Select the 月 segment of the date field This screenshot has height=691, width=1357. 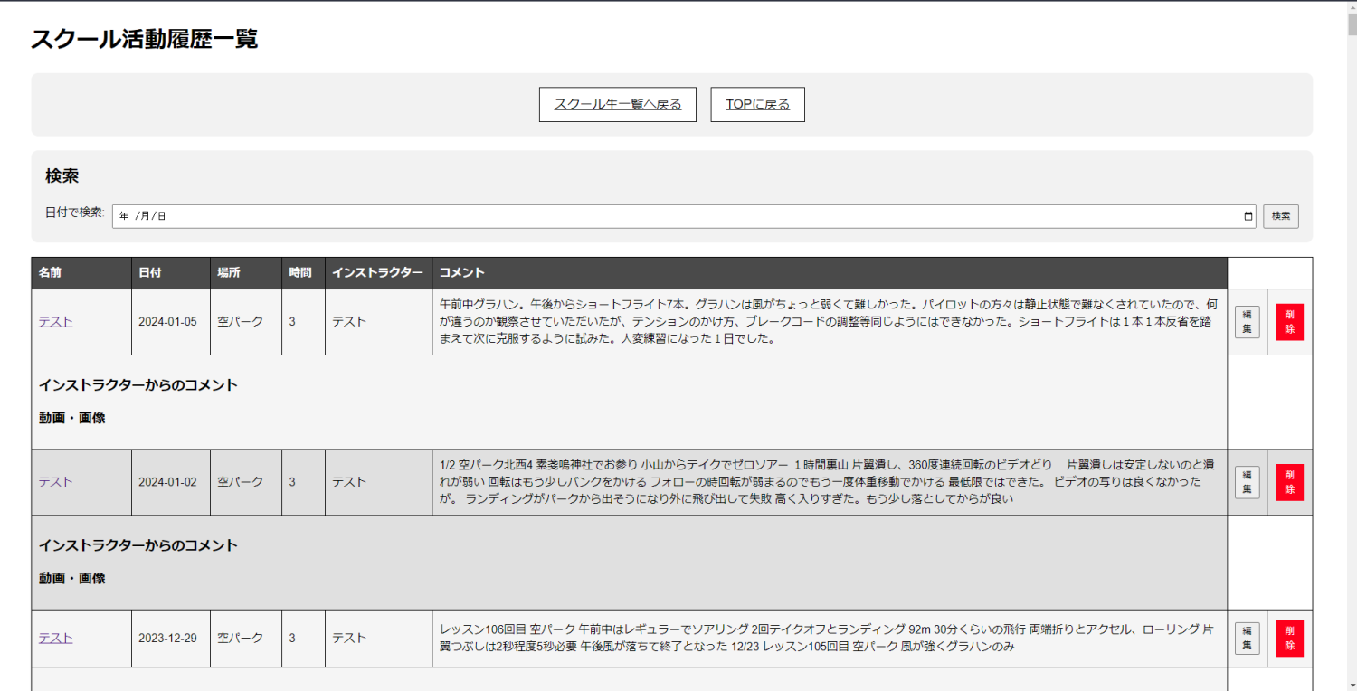[x=143, y=216]
